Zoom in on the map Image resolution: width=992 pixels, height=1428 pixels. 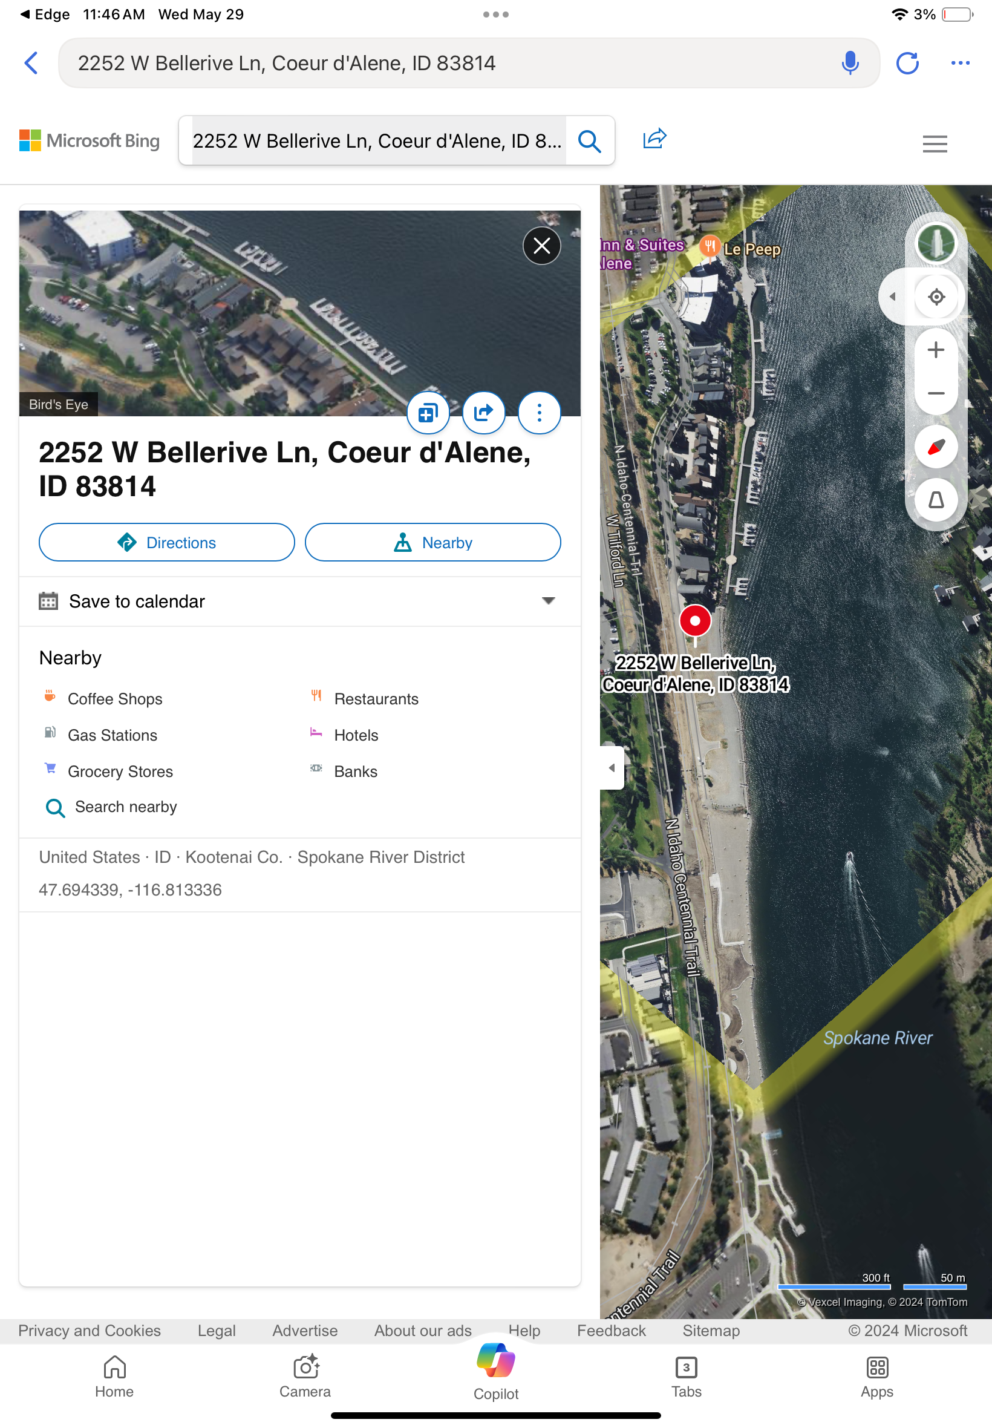point(935,349)
